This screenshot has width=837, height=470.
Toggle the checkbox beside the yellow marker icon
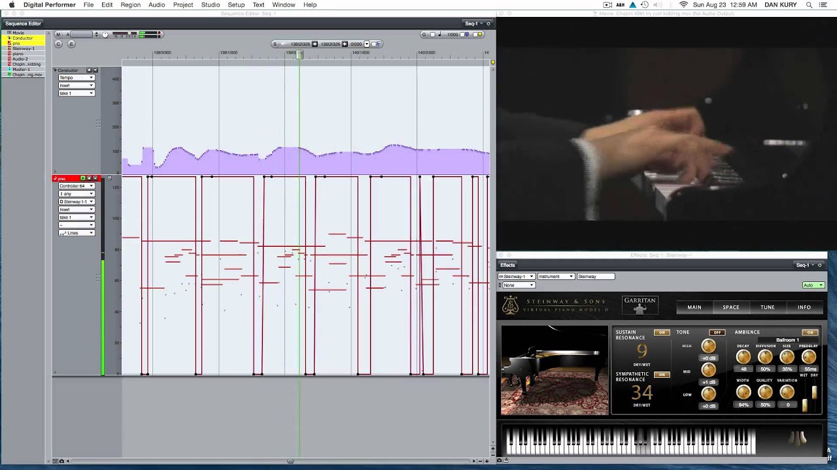(x=475, y=34)
